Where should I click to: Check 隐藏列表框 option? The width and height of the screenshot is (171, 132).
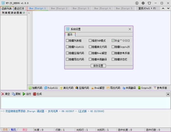(67, 40)
